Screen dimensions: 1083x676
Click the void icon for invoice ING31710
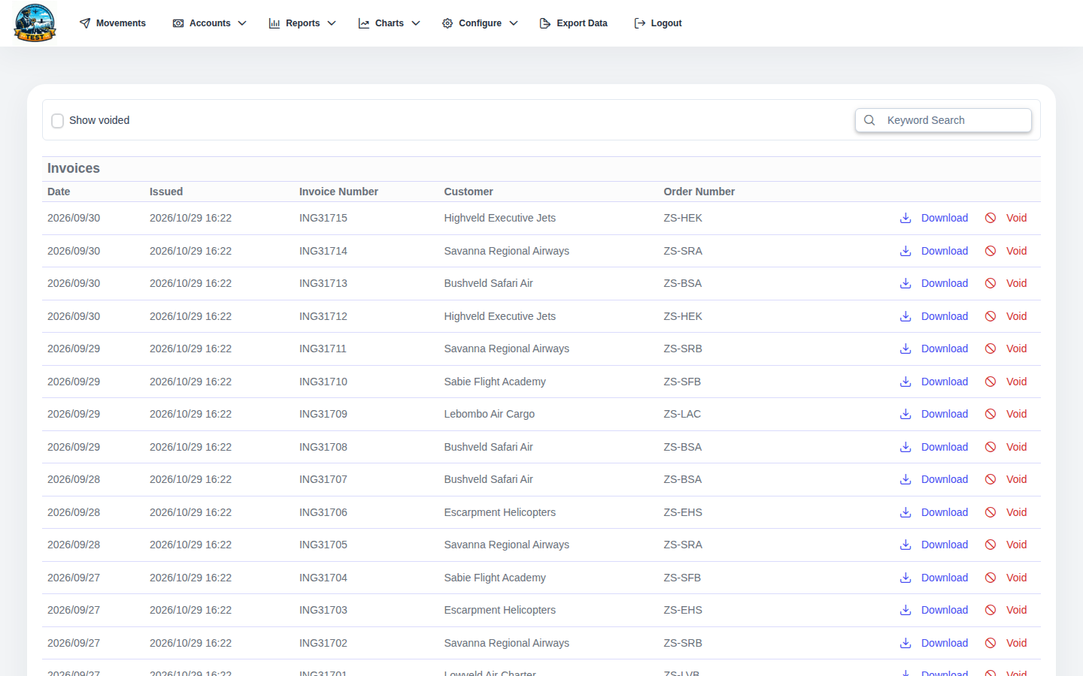pyautogui.click(x=990, y=382)
